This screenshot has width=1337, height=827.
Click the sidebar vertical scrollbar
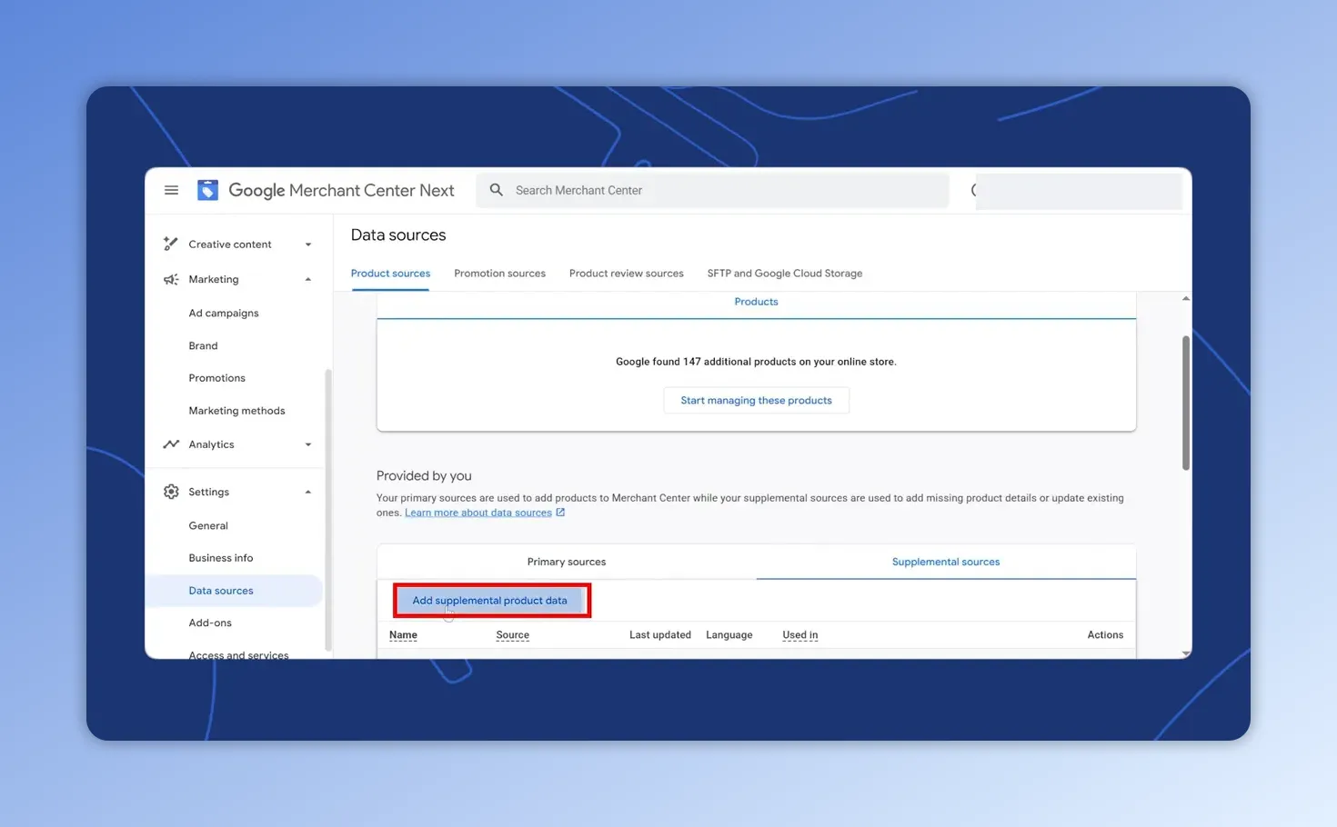tap(327, 509)
